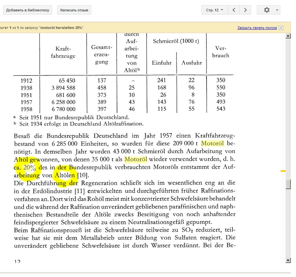Click Добавить в библиотеку button
This screenshot has height=277, width=296.
[x=28, y=10]
